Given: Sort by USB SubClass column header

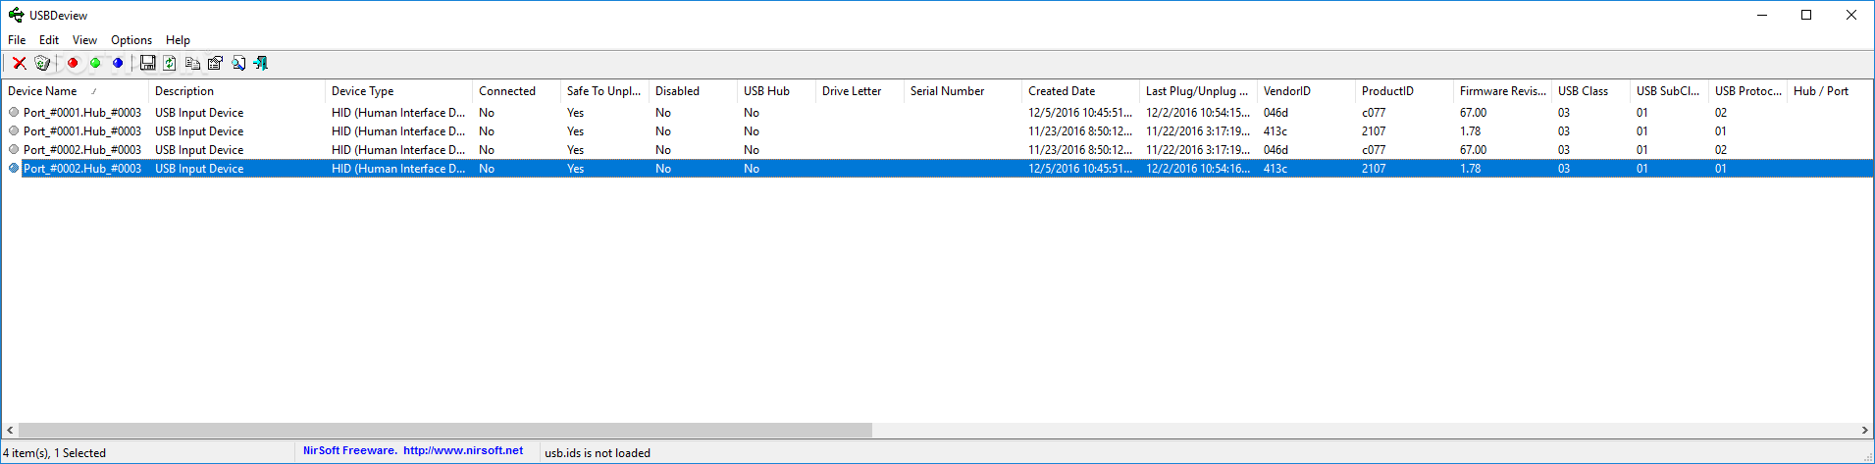Looking at the screenshot, I should 1669,91.
